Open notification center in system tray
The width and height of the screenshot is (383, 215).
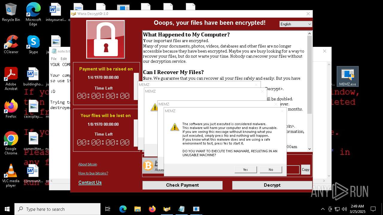point(373,209)
